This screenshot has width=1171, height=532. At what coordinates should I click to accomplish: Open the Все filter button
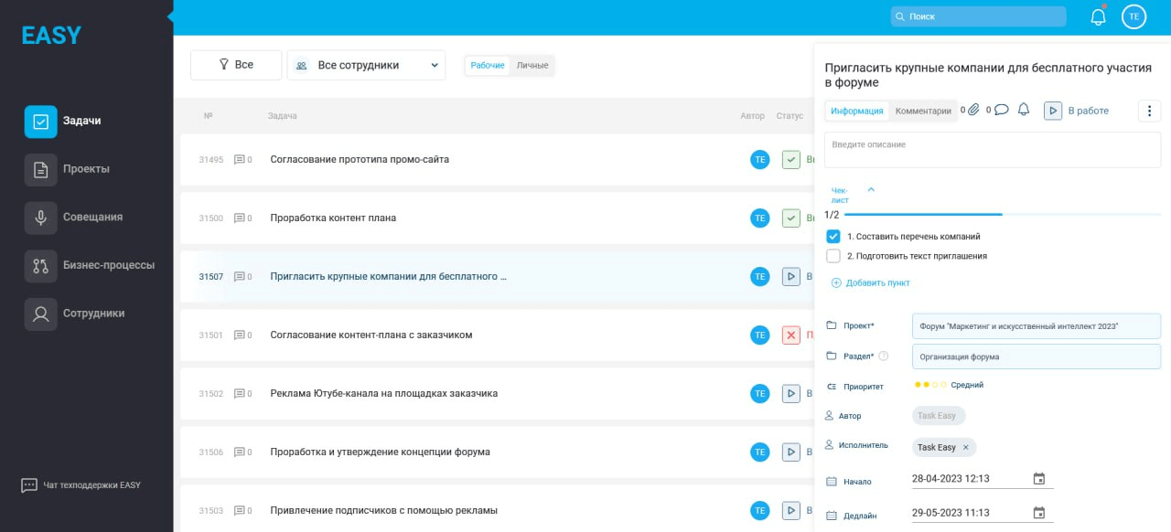(236, 65)
